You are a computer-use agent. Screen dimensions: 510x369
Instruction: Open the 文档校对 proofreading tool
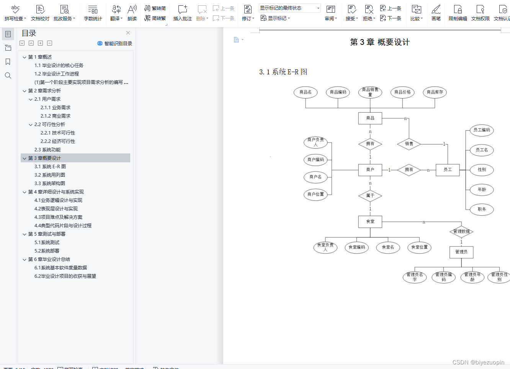coord(40,13)
